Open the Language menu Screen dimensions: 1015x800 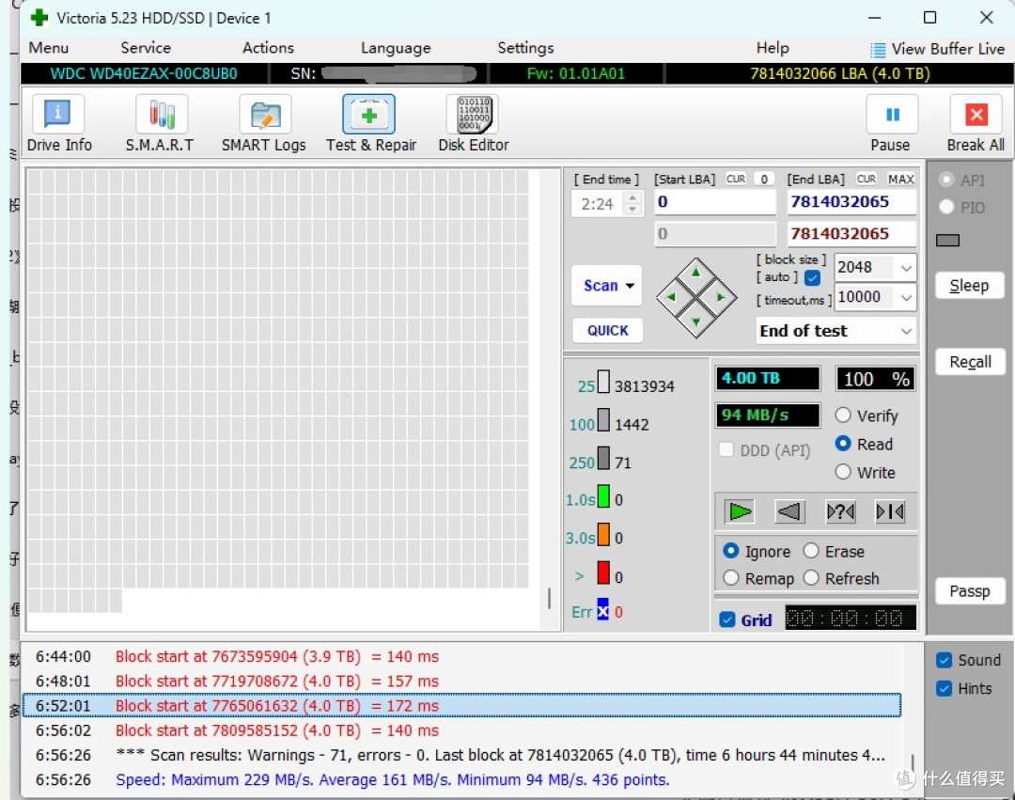tap(396, 48)
